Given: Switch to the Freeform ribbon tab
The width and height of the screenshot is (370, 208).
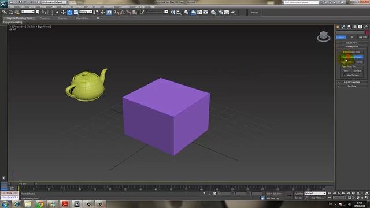Looking at the screenshot, I should (45, 18).
